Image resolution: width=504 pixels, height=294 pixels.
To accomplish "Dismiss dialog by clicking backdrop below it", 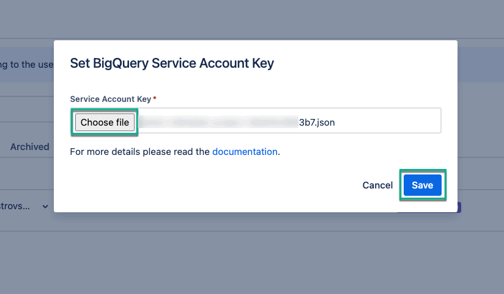I will point(252,256).
